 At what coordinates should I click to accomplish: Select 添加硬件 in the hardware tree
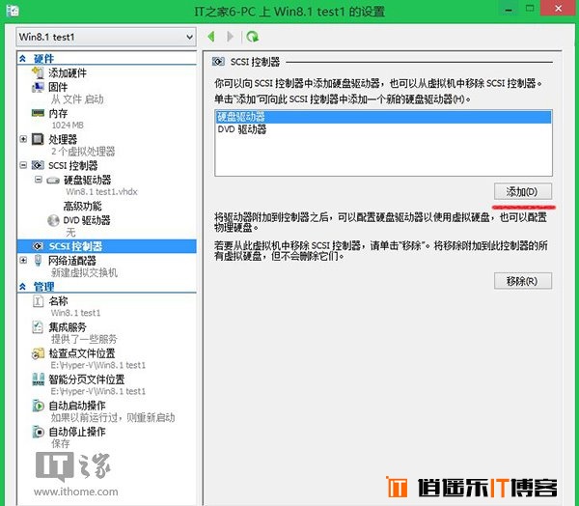(68, 72)
